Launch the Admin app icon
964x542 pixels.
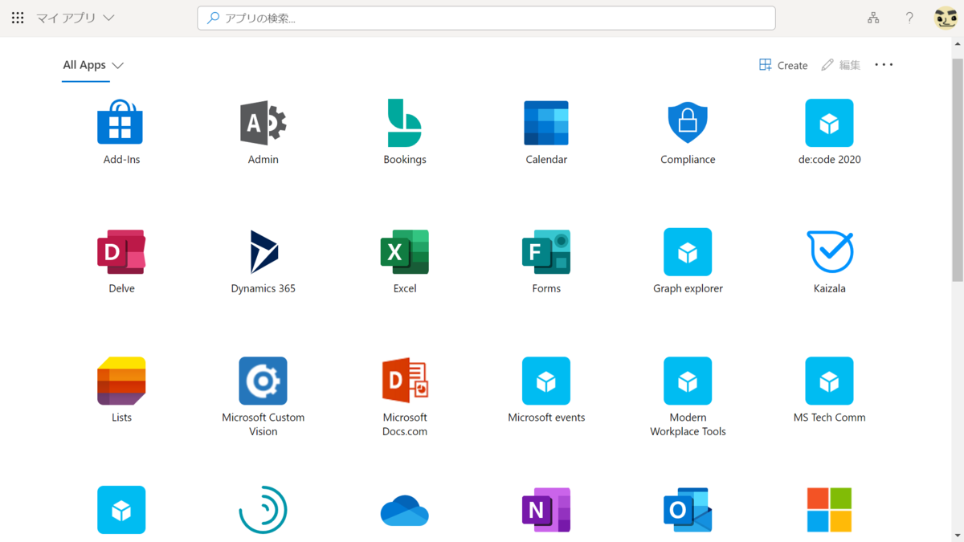[x=263, y=122]
